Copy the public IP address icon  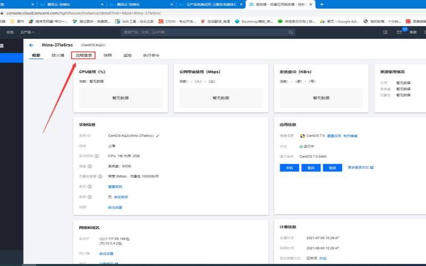tap(128, 239)
